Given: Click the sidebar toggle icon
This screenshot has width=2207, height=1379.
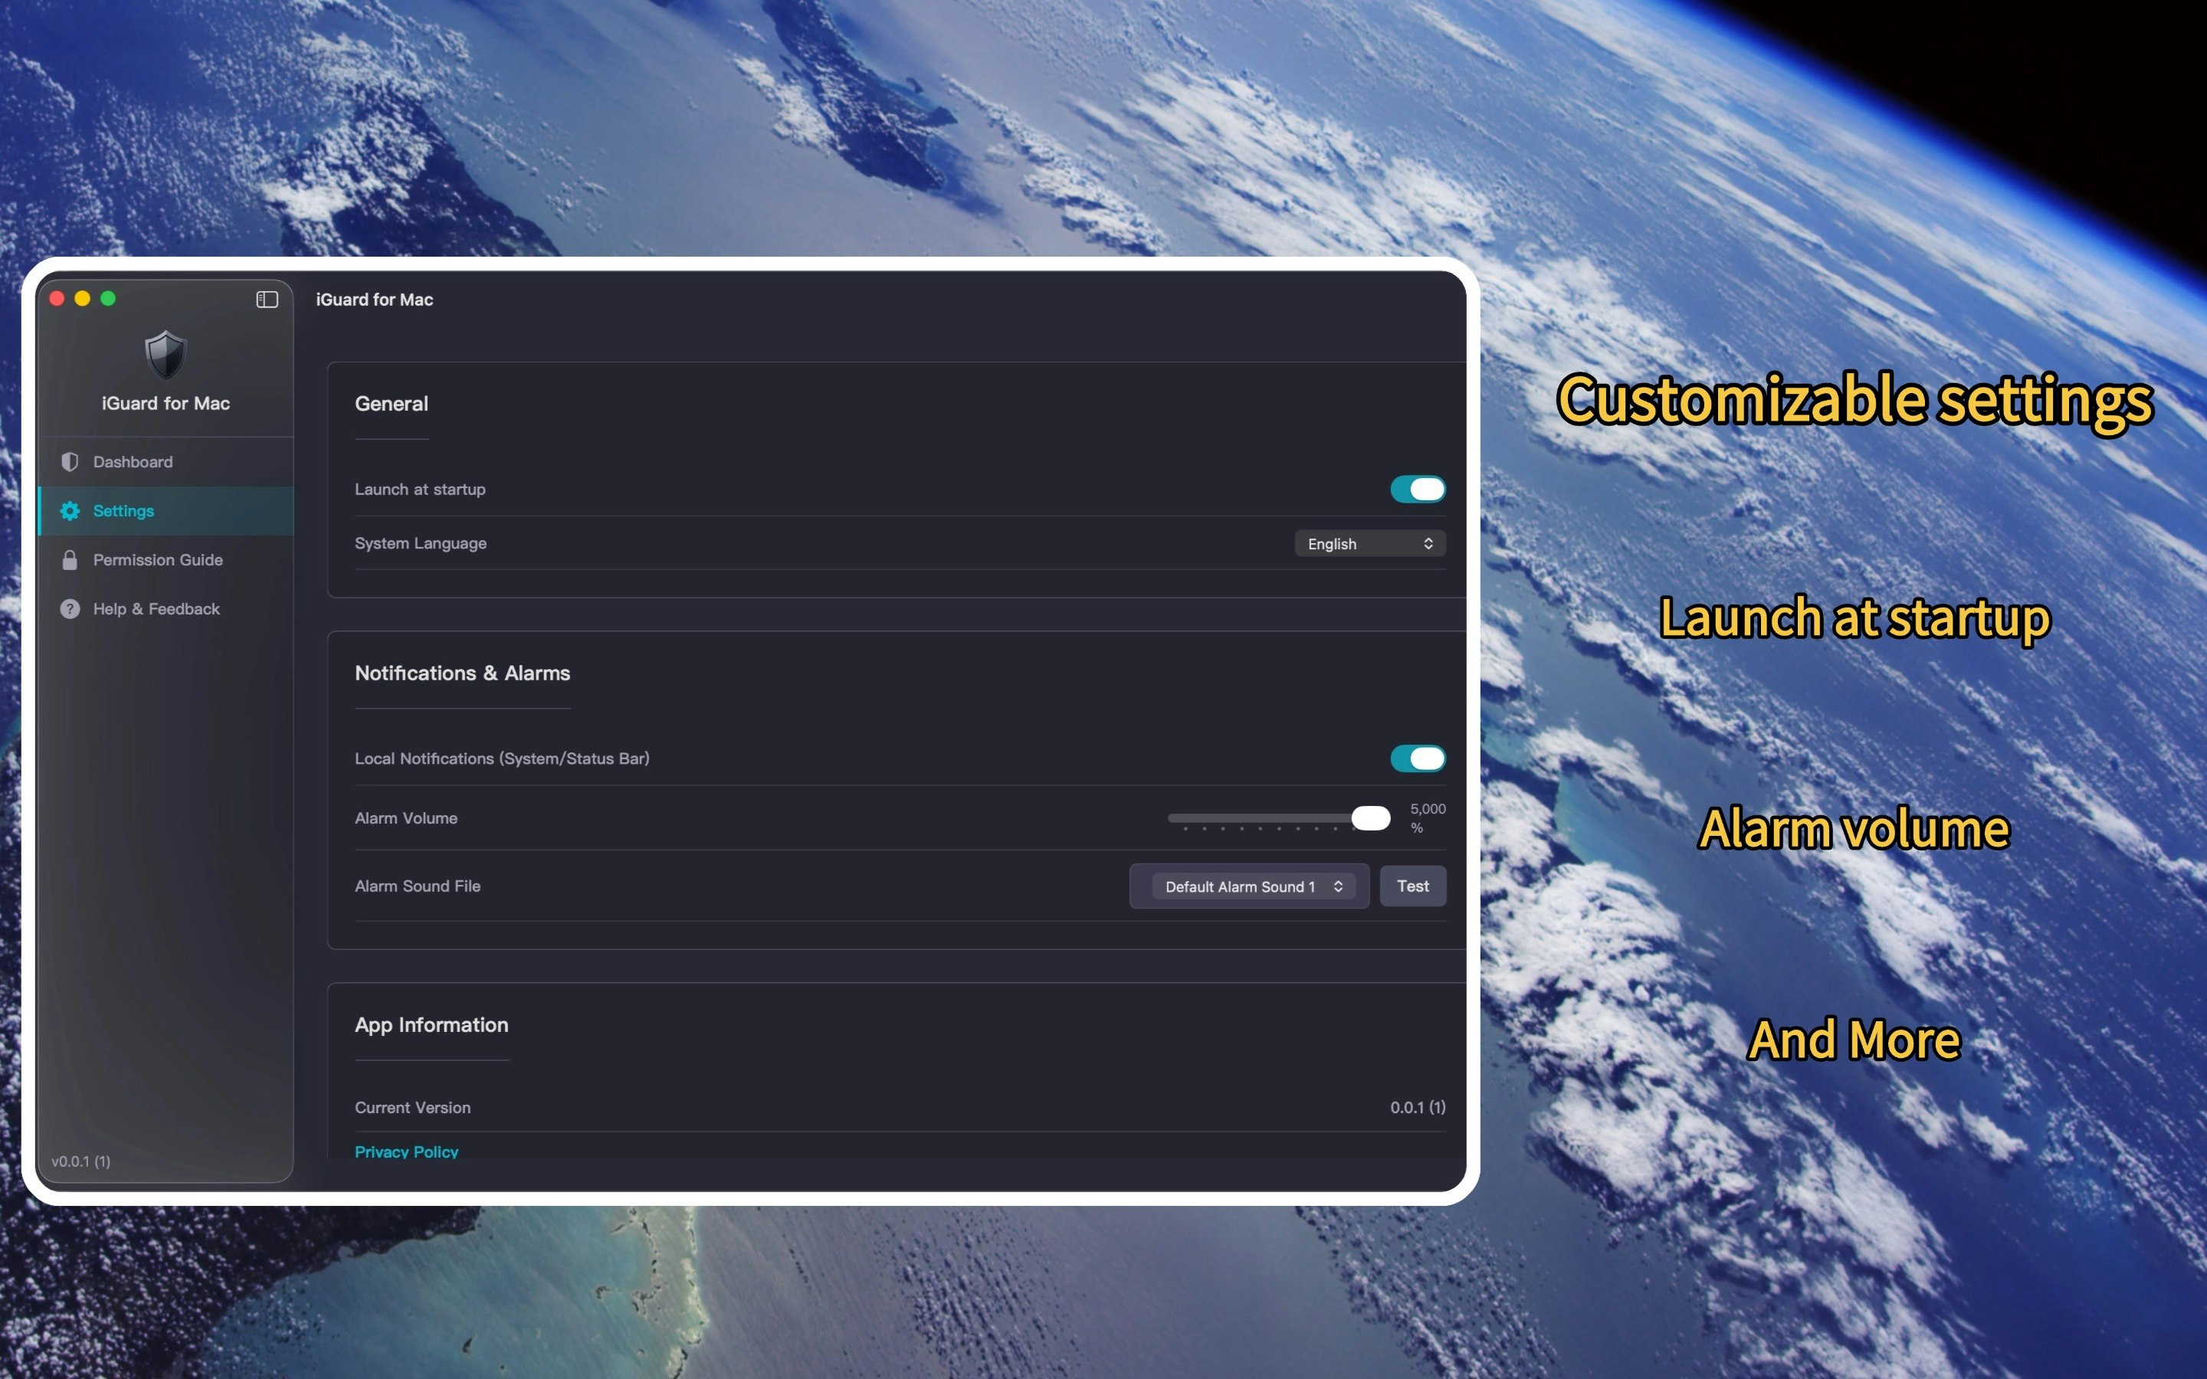Looking at the screenshot, I should tap(267, 299).
